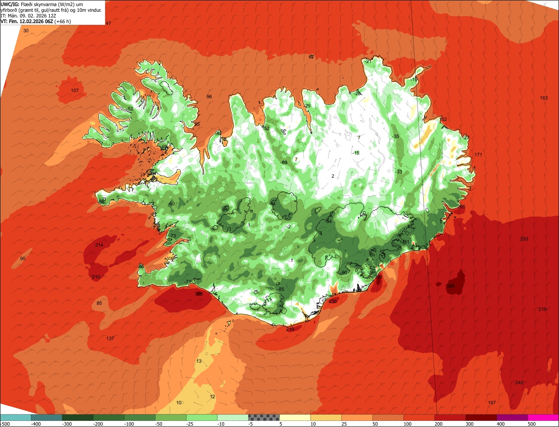The image size is (559, 427).
Task: Select the inland value '-15'
Action: click(356, 153)
